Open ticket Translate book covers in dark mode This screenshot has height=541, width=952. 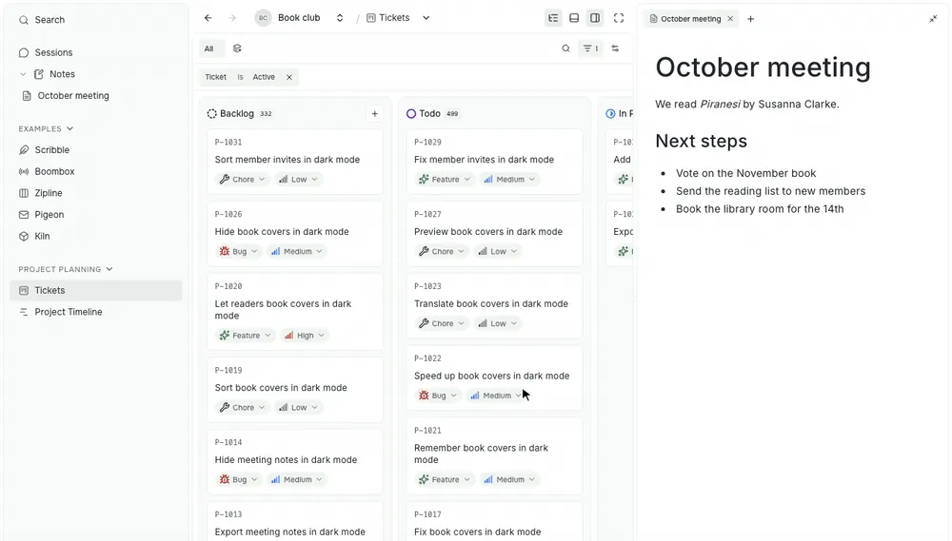click(x=491, y=304)
